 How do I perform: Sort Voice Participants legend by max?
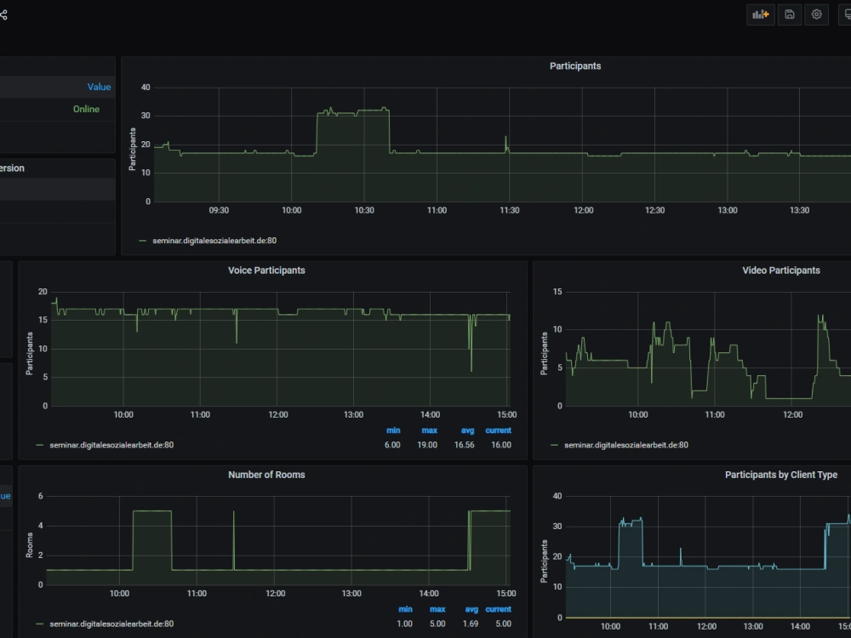[429, 430]
